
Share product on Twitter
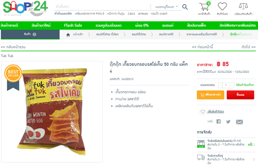coord(228,122)
